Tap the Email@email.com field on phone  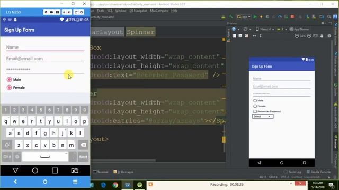[45, 59]
